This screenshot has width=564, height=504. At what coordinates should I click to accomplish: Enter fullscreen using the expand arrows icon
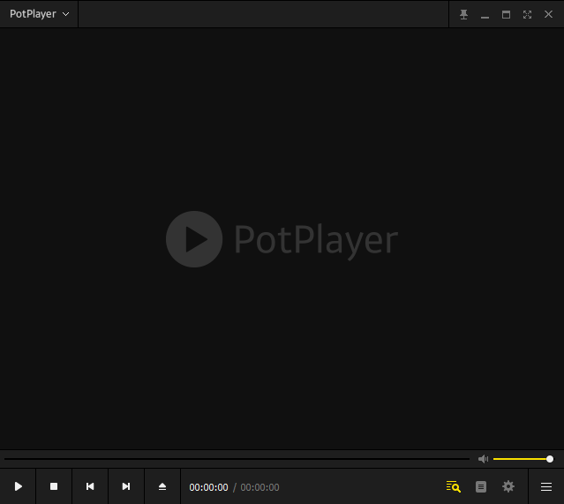(527, 14)
